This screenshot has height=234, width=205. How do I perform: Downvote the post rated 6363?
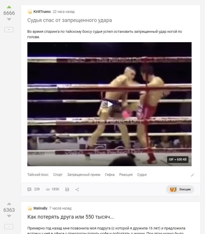pos(9,216)
